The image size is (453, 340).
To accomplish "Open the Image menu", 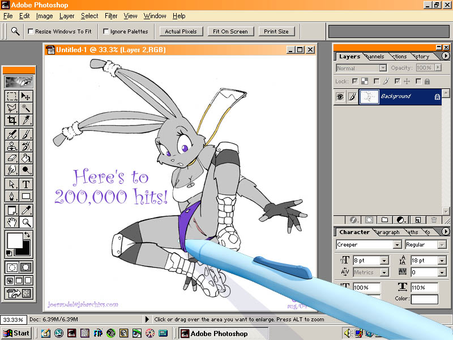I will (x=44, y=16).
